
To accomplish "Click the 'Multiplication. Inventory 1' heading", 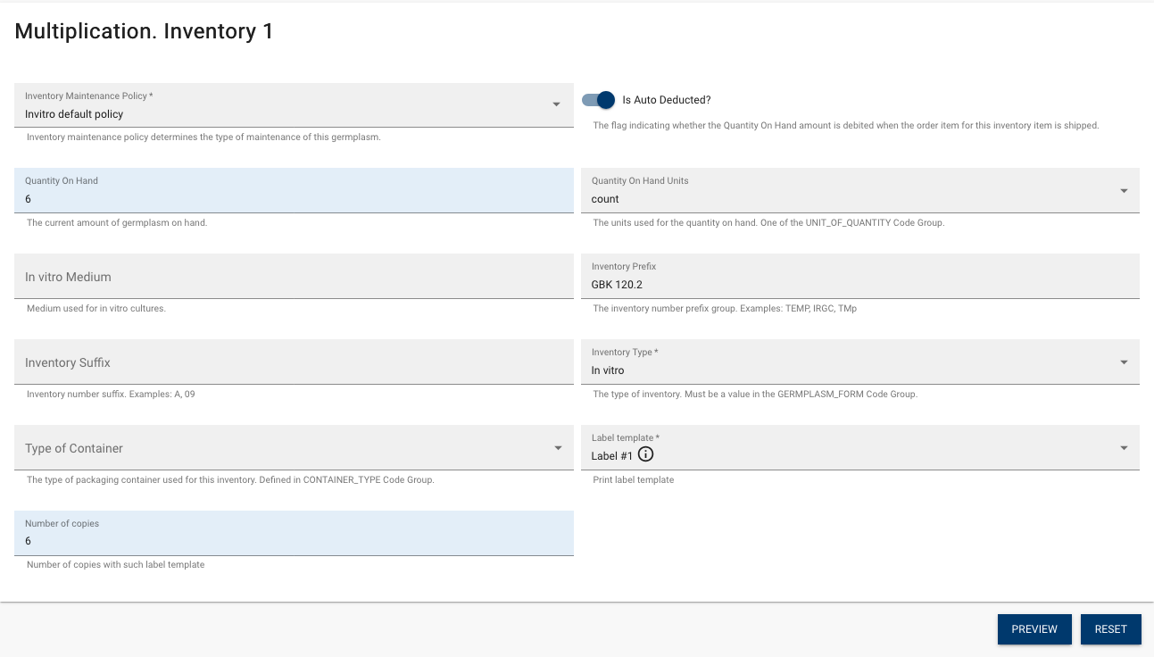I will (145, 31).
